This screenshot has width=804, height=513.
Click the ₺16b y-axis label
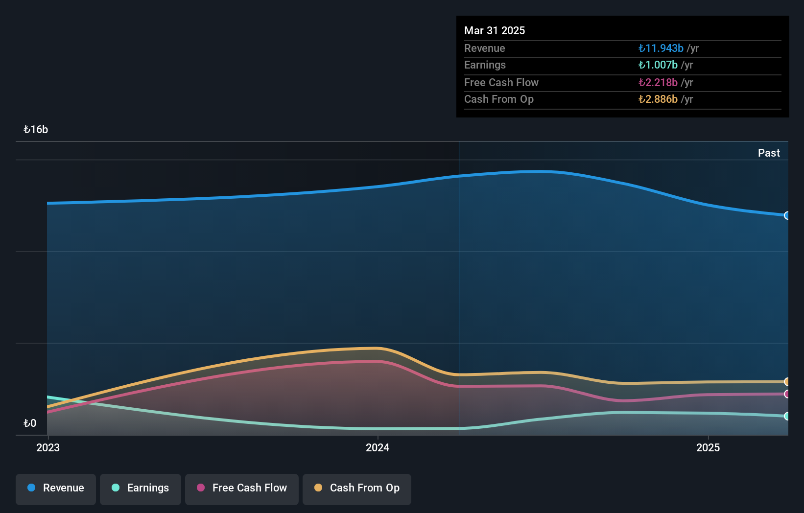click(36, 130)
